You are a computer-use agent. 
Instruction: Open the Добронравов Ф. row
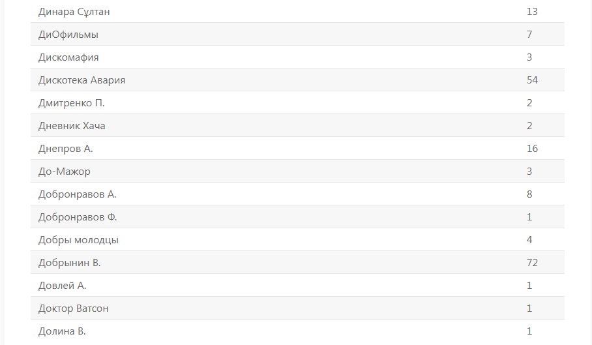pos(78,217)
